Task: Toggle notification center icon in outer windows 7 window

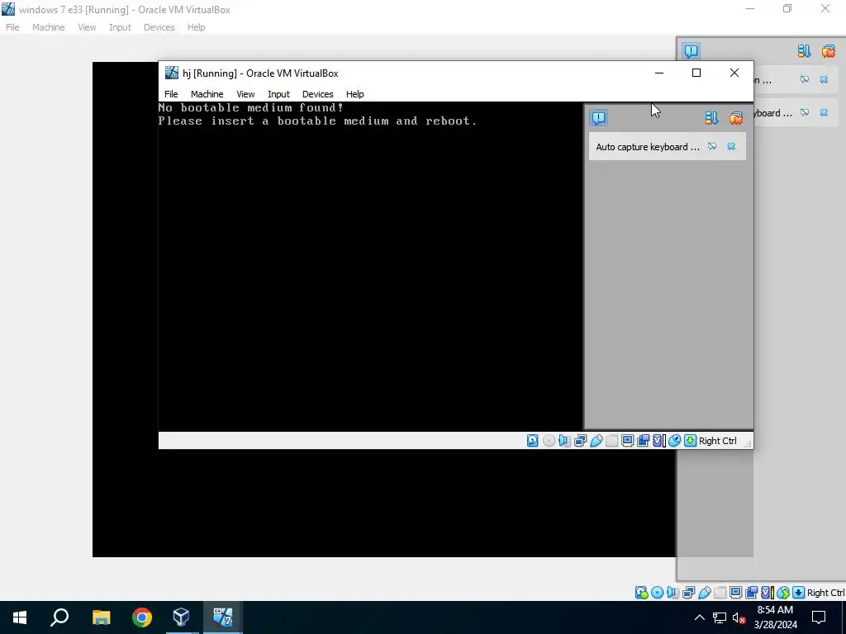Action: (x=692, y=50)
